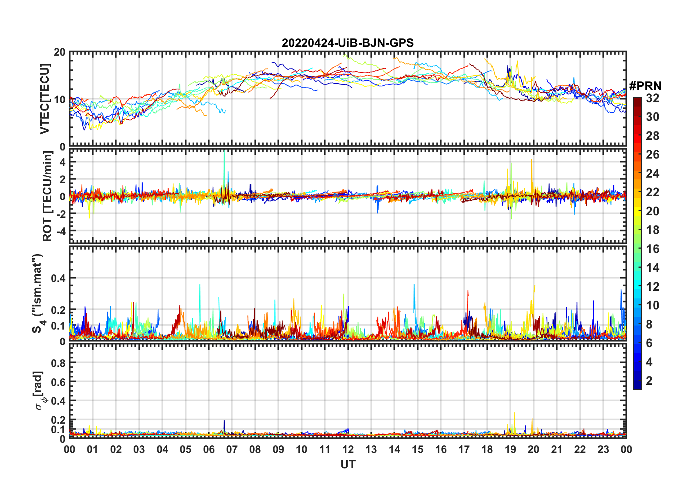Click VTEC axis tick label 10
Screen dimensions: 696x487
[x=60, y=99]
